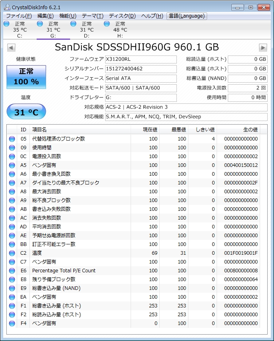Go to previous disk with left arrow
The image size is (274, 341).
tap(11, 48)
